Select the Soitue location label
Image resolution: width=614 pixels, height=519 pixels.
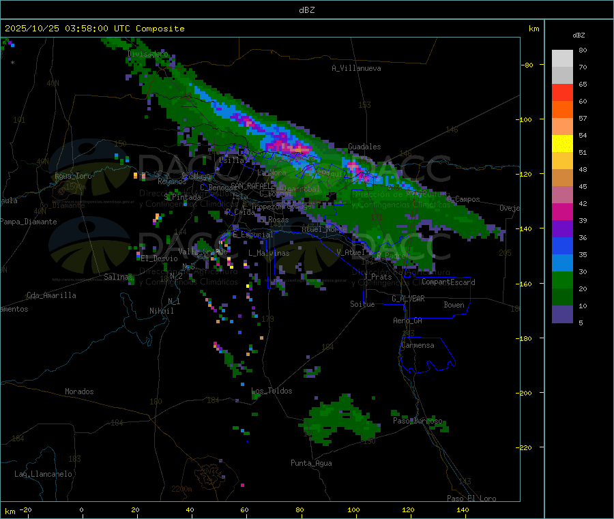pos(362,304)
